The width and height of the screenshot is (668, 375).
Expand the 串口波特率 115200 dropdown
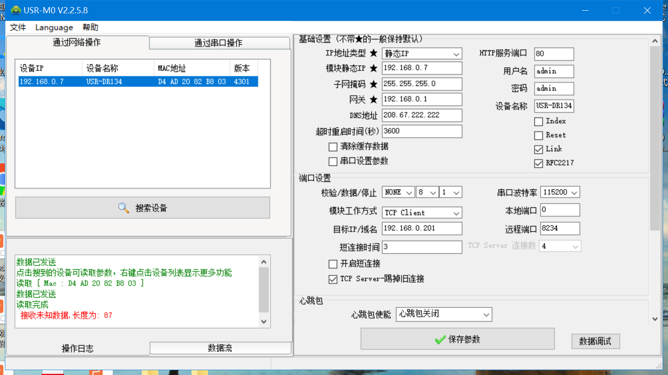[560, 193]
